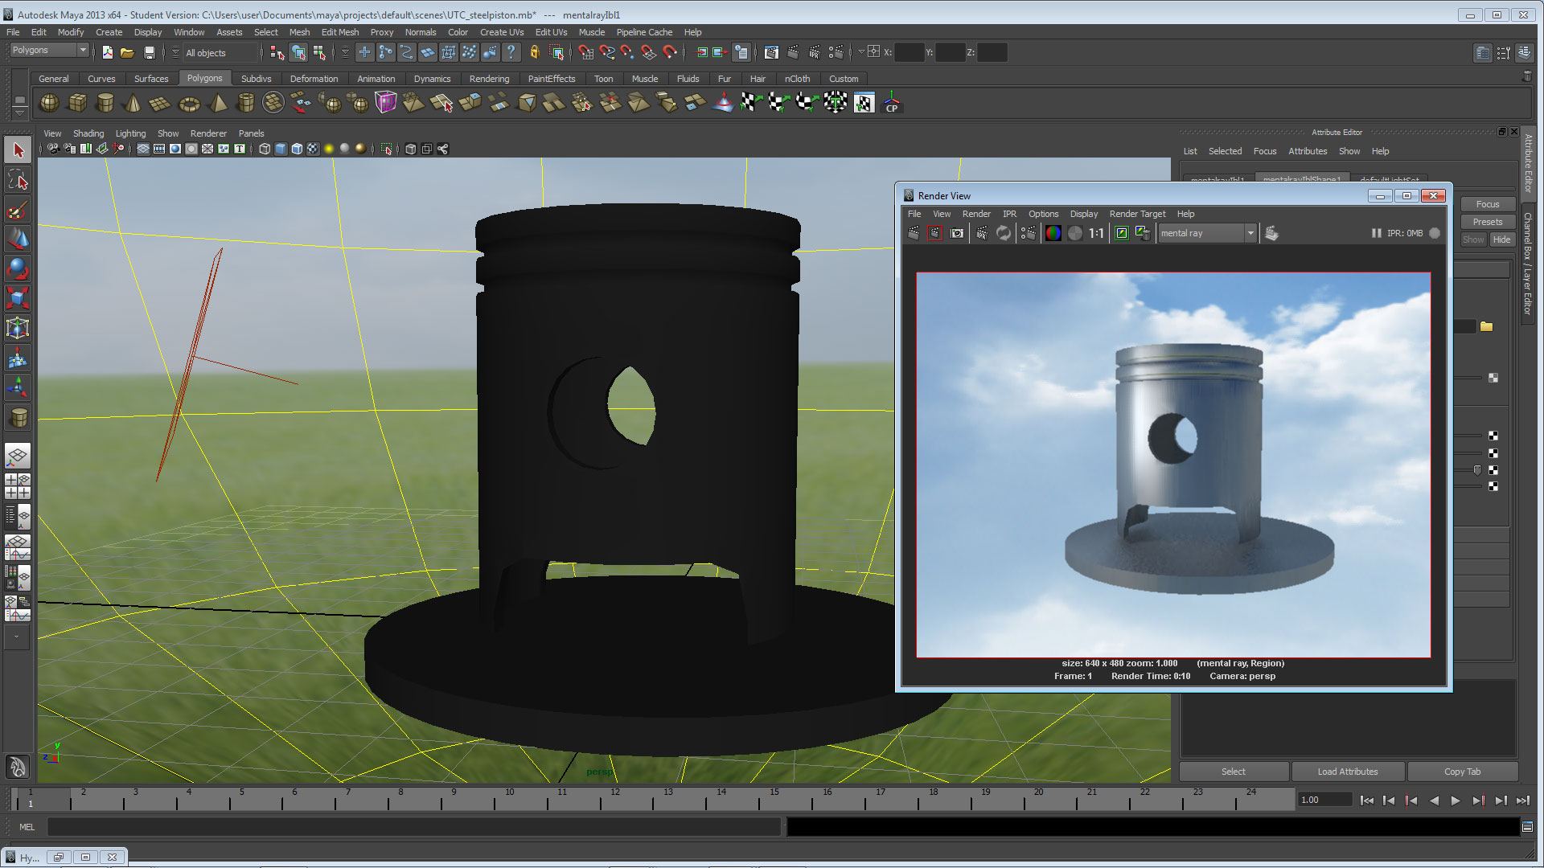1544x868 pixels.
Task: Click the polygon sphere shelf icon
Action: pos(49,103)
